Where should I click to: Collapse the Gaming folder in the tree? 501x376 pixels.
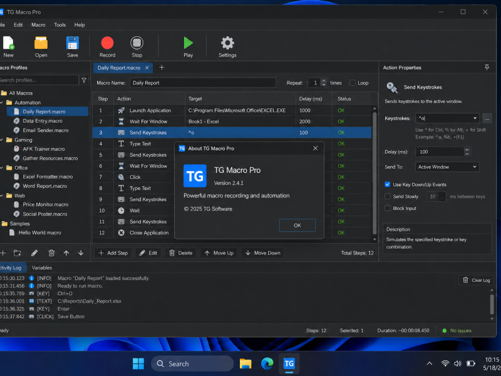[2, 140]
